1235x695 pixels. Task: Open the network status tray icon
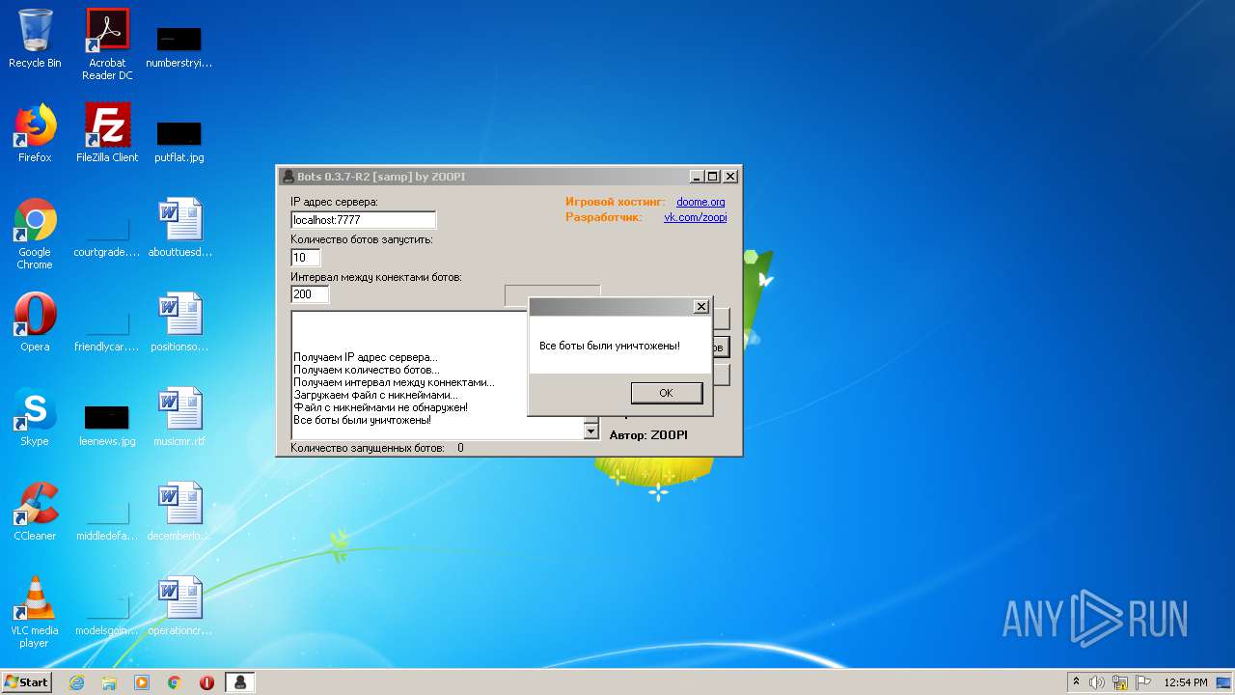pos(1120,682)
